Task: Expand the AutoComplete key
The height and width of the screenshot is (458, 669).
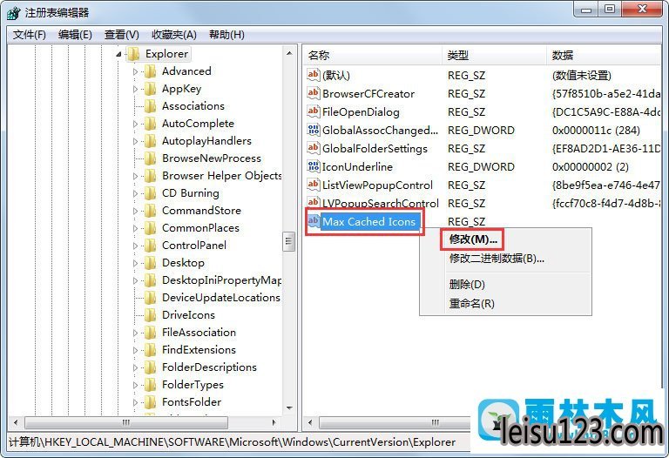Action: tap(135, 124)
